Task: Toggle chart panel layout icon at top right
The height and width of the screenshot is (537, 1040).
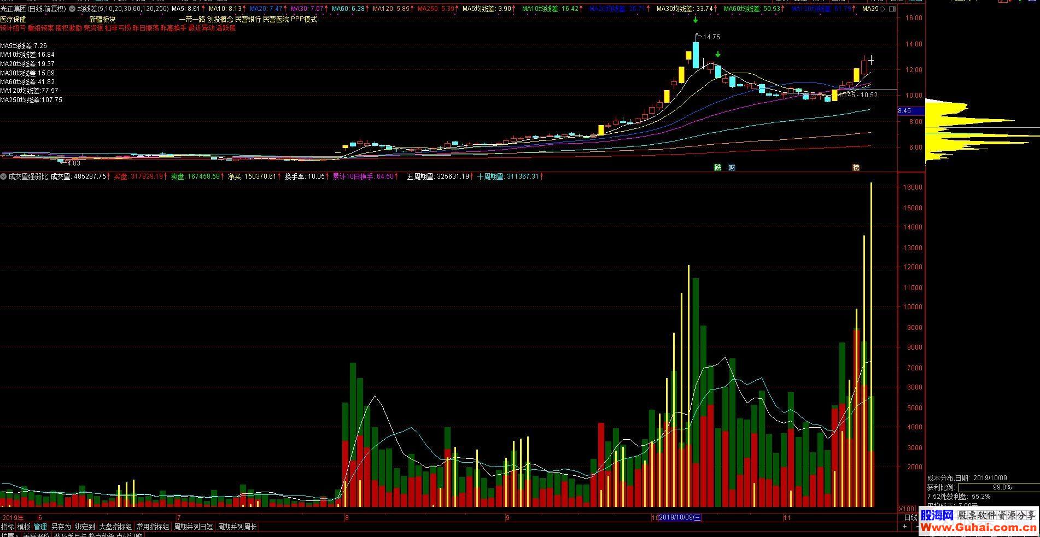Action: 893,9
